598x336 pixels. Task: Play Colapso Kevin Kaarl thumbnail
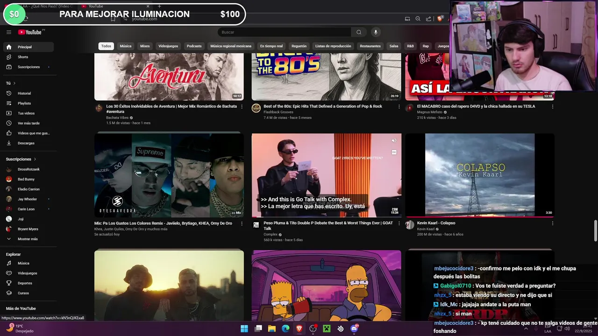[480, 175]
